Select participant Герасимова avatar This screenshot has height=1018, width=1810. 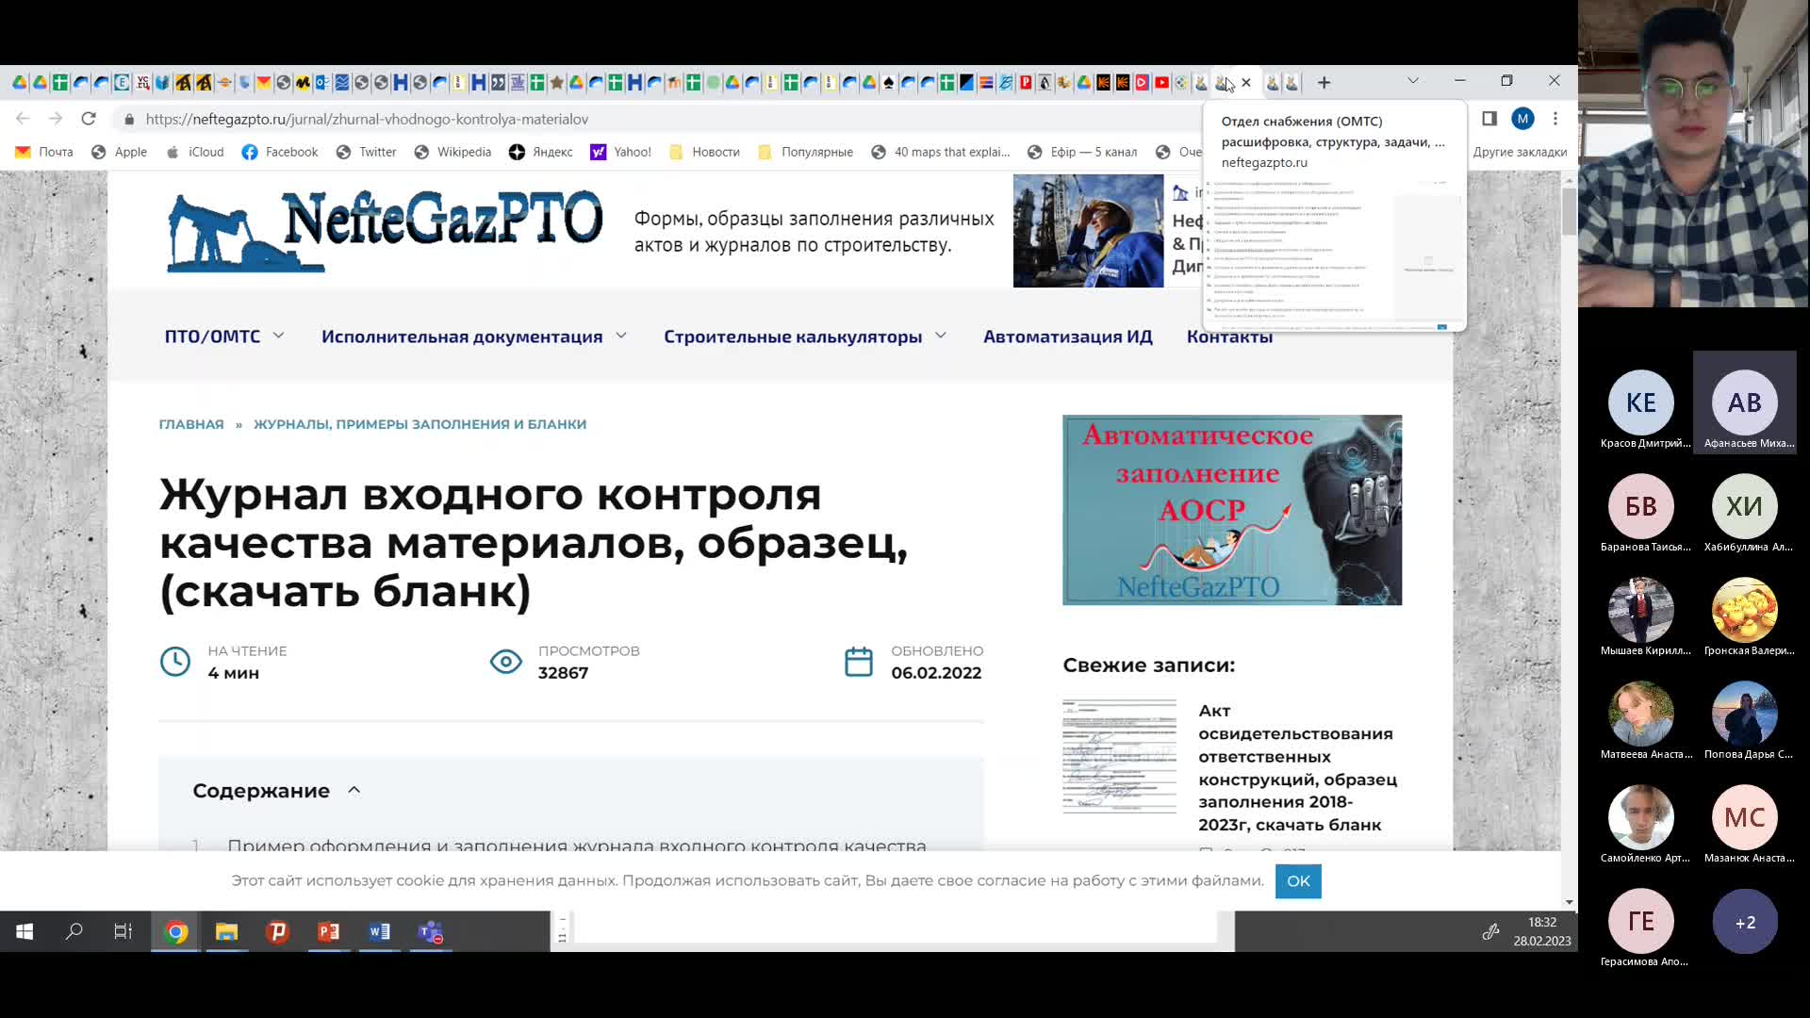click(1640, 921)
